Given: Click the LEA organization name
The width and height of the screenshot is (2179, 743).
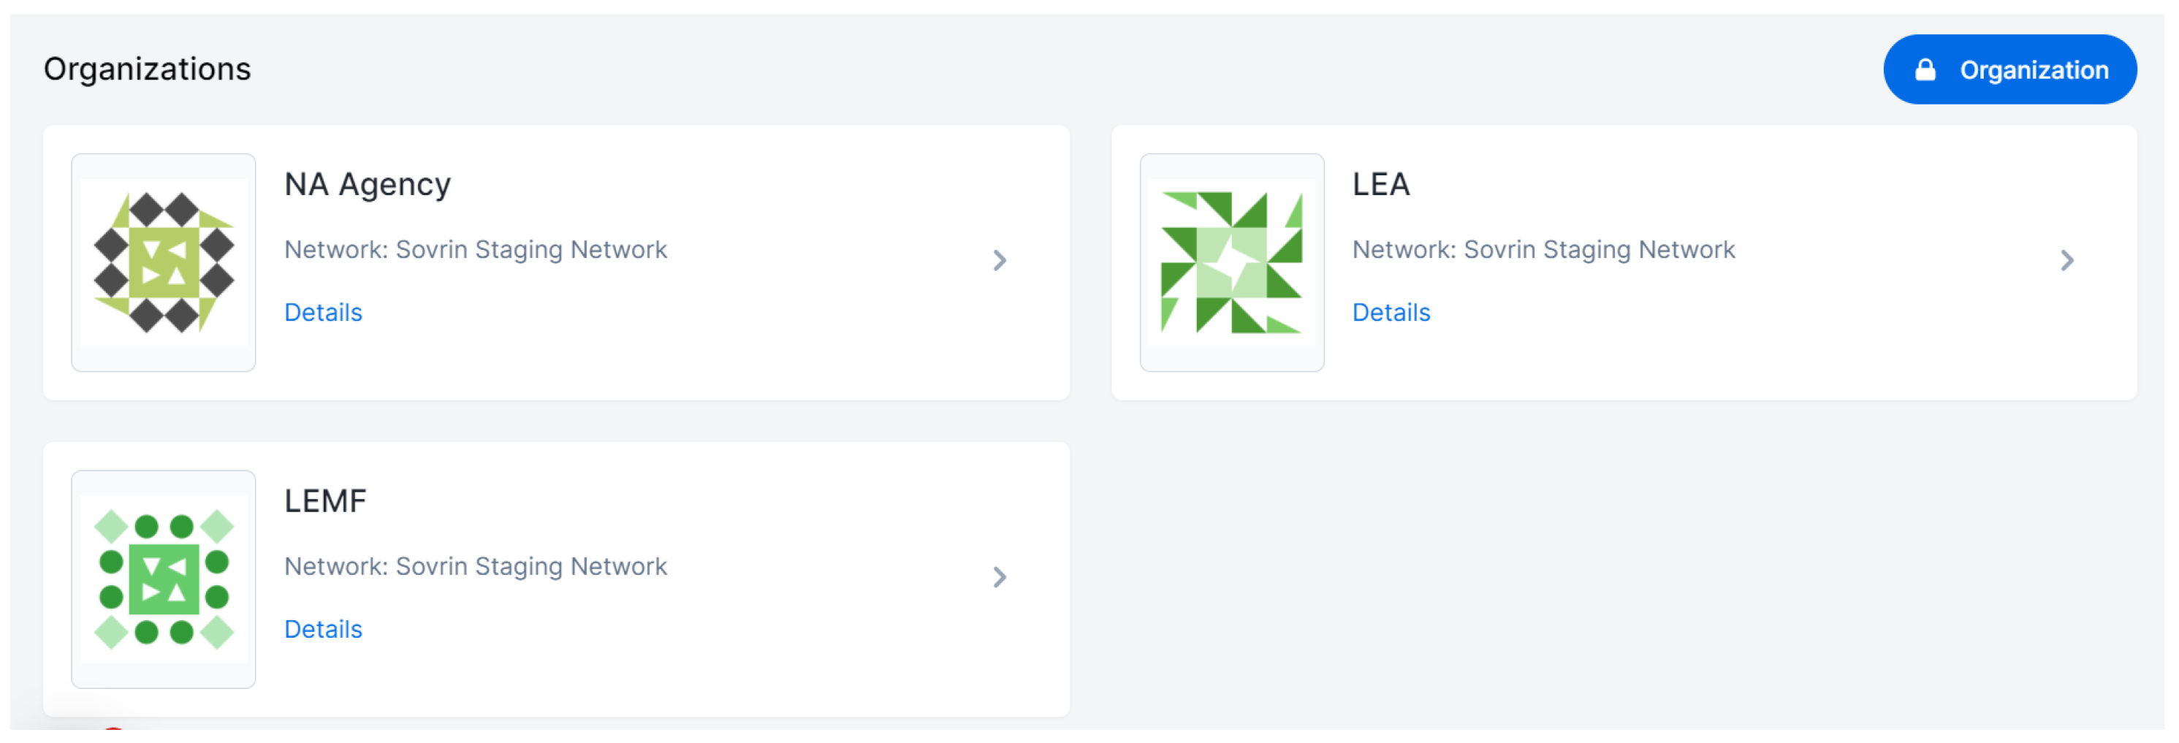Looking at the screenshot, I should pos(1380,184).
